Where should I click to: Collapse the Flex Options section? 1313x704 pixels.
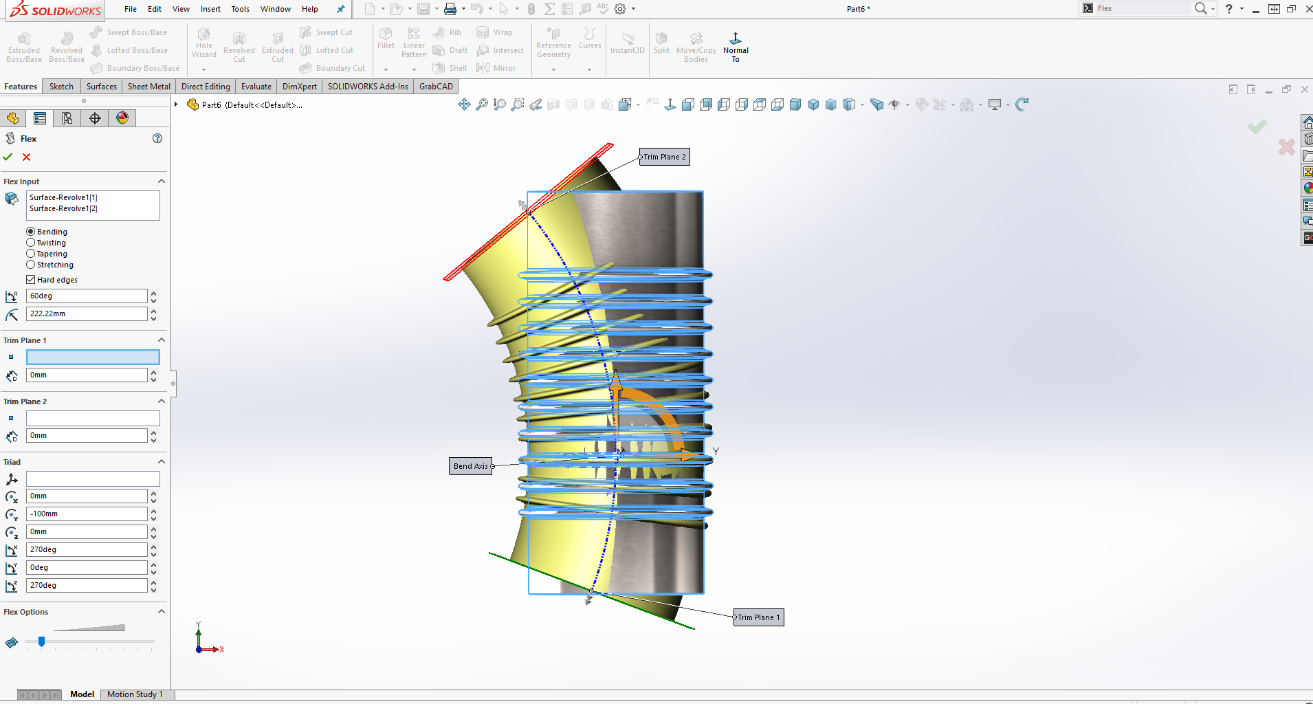click(162, 612)
